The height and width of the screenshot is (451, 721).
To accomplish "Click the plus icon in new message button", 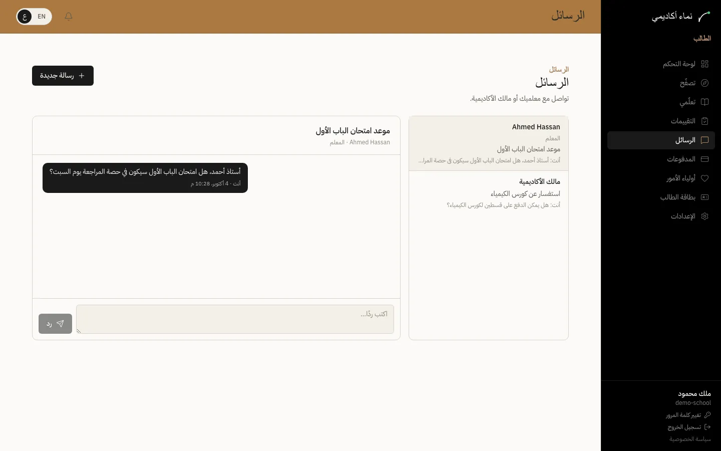I will pos(82,76).
